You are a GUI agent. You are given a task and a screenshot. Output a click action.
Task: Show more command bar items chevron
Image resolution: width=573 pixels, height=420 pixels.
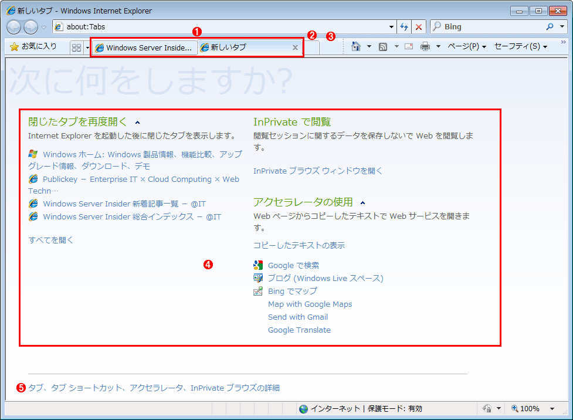(563, 42)
